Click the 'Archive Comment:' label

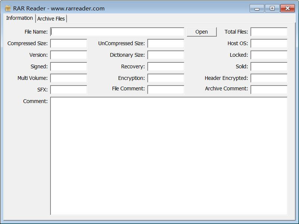coord(226,88)
